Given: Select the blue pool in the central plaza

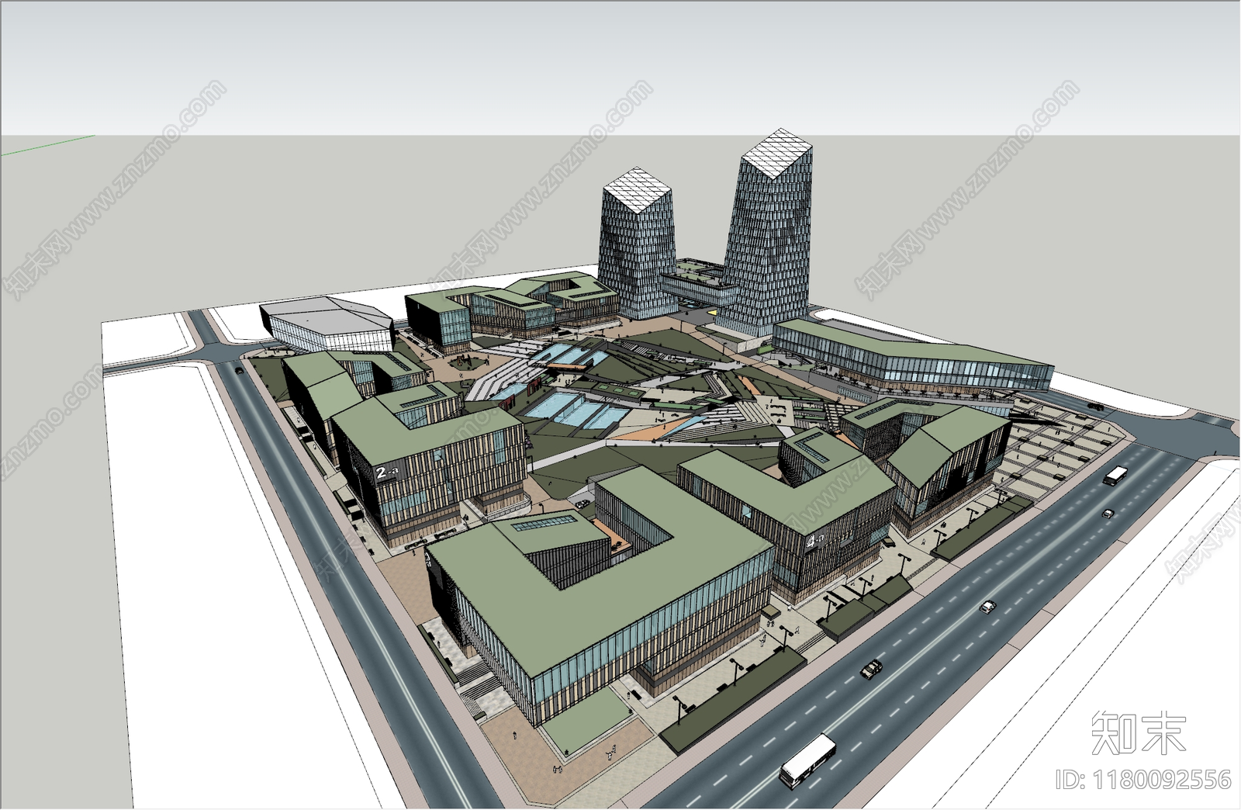Looking at the screenshot, I should tap(577, 410).
